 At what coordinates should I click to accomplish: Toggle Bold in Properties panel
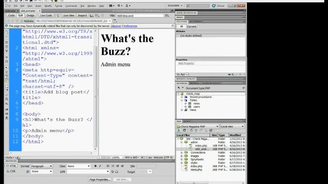95,166
